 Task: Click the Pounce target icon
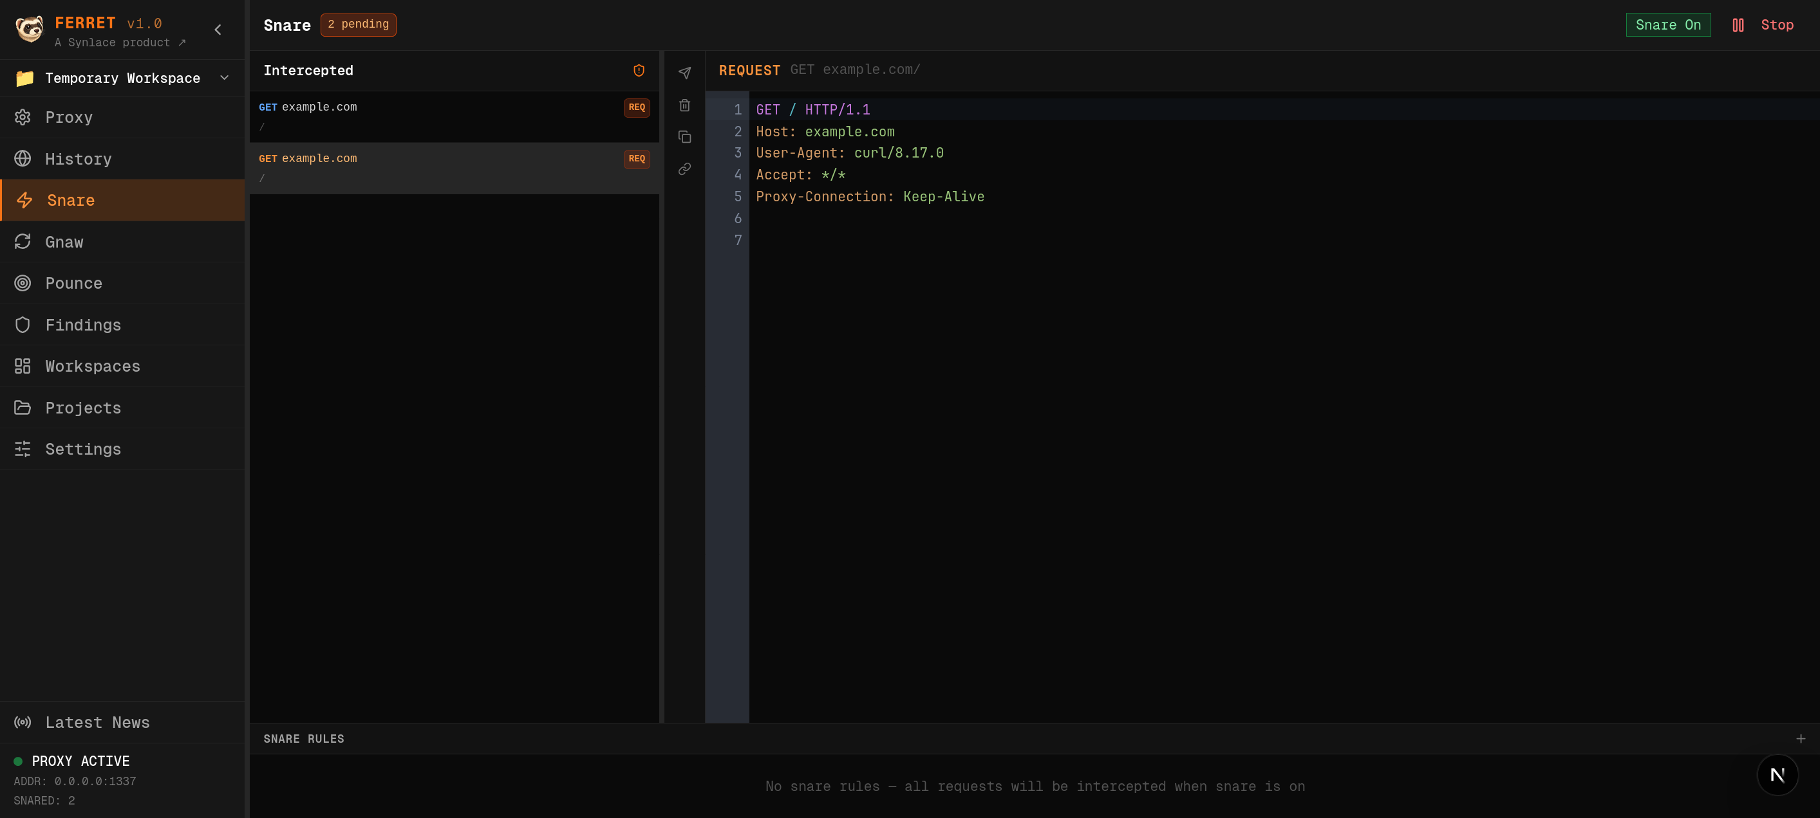click(23, 283)
